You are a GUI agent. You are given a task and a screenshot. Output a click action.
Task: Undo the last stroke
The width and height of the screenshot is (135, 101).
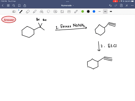coord(110,6)
